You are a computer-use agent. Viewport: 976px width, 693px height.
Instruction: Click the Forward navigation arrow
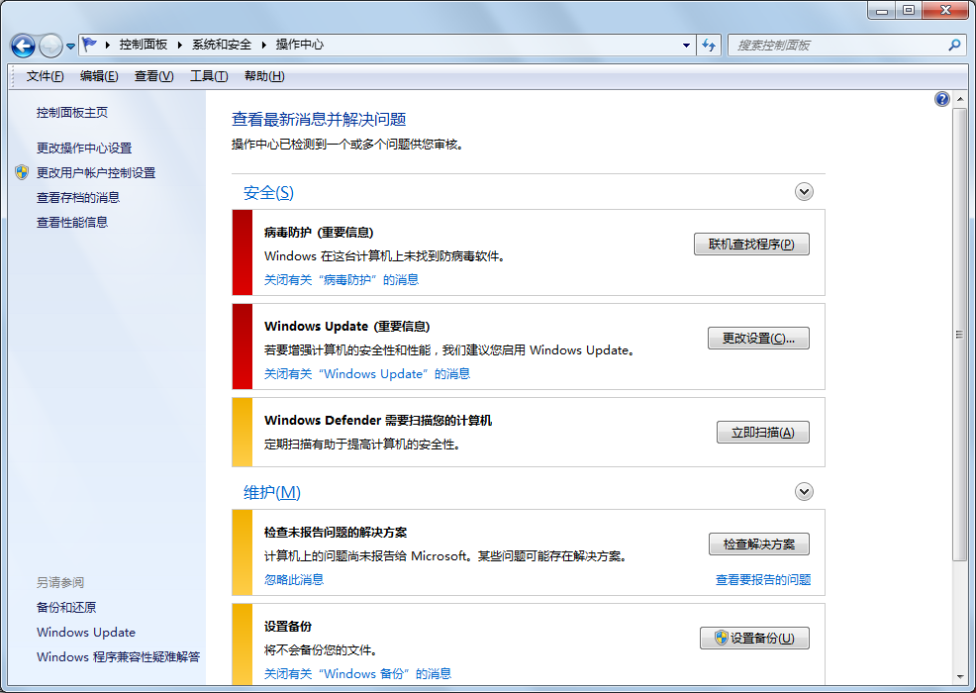[50, 46]
